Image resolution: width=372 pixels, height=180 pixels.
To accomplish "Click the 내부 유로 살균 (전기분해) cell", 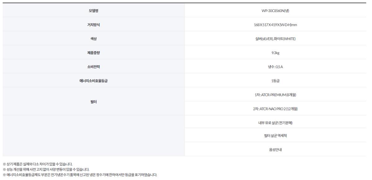I will 275,123.
